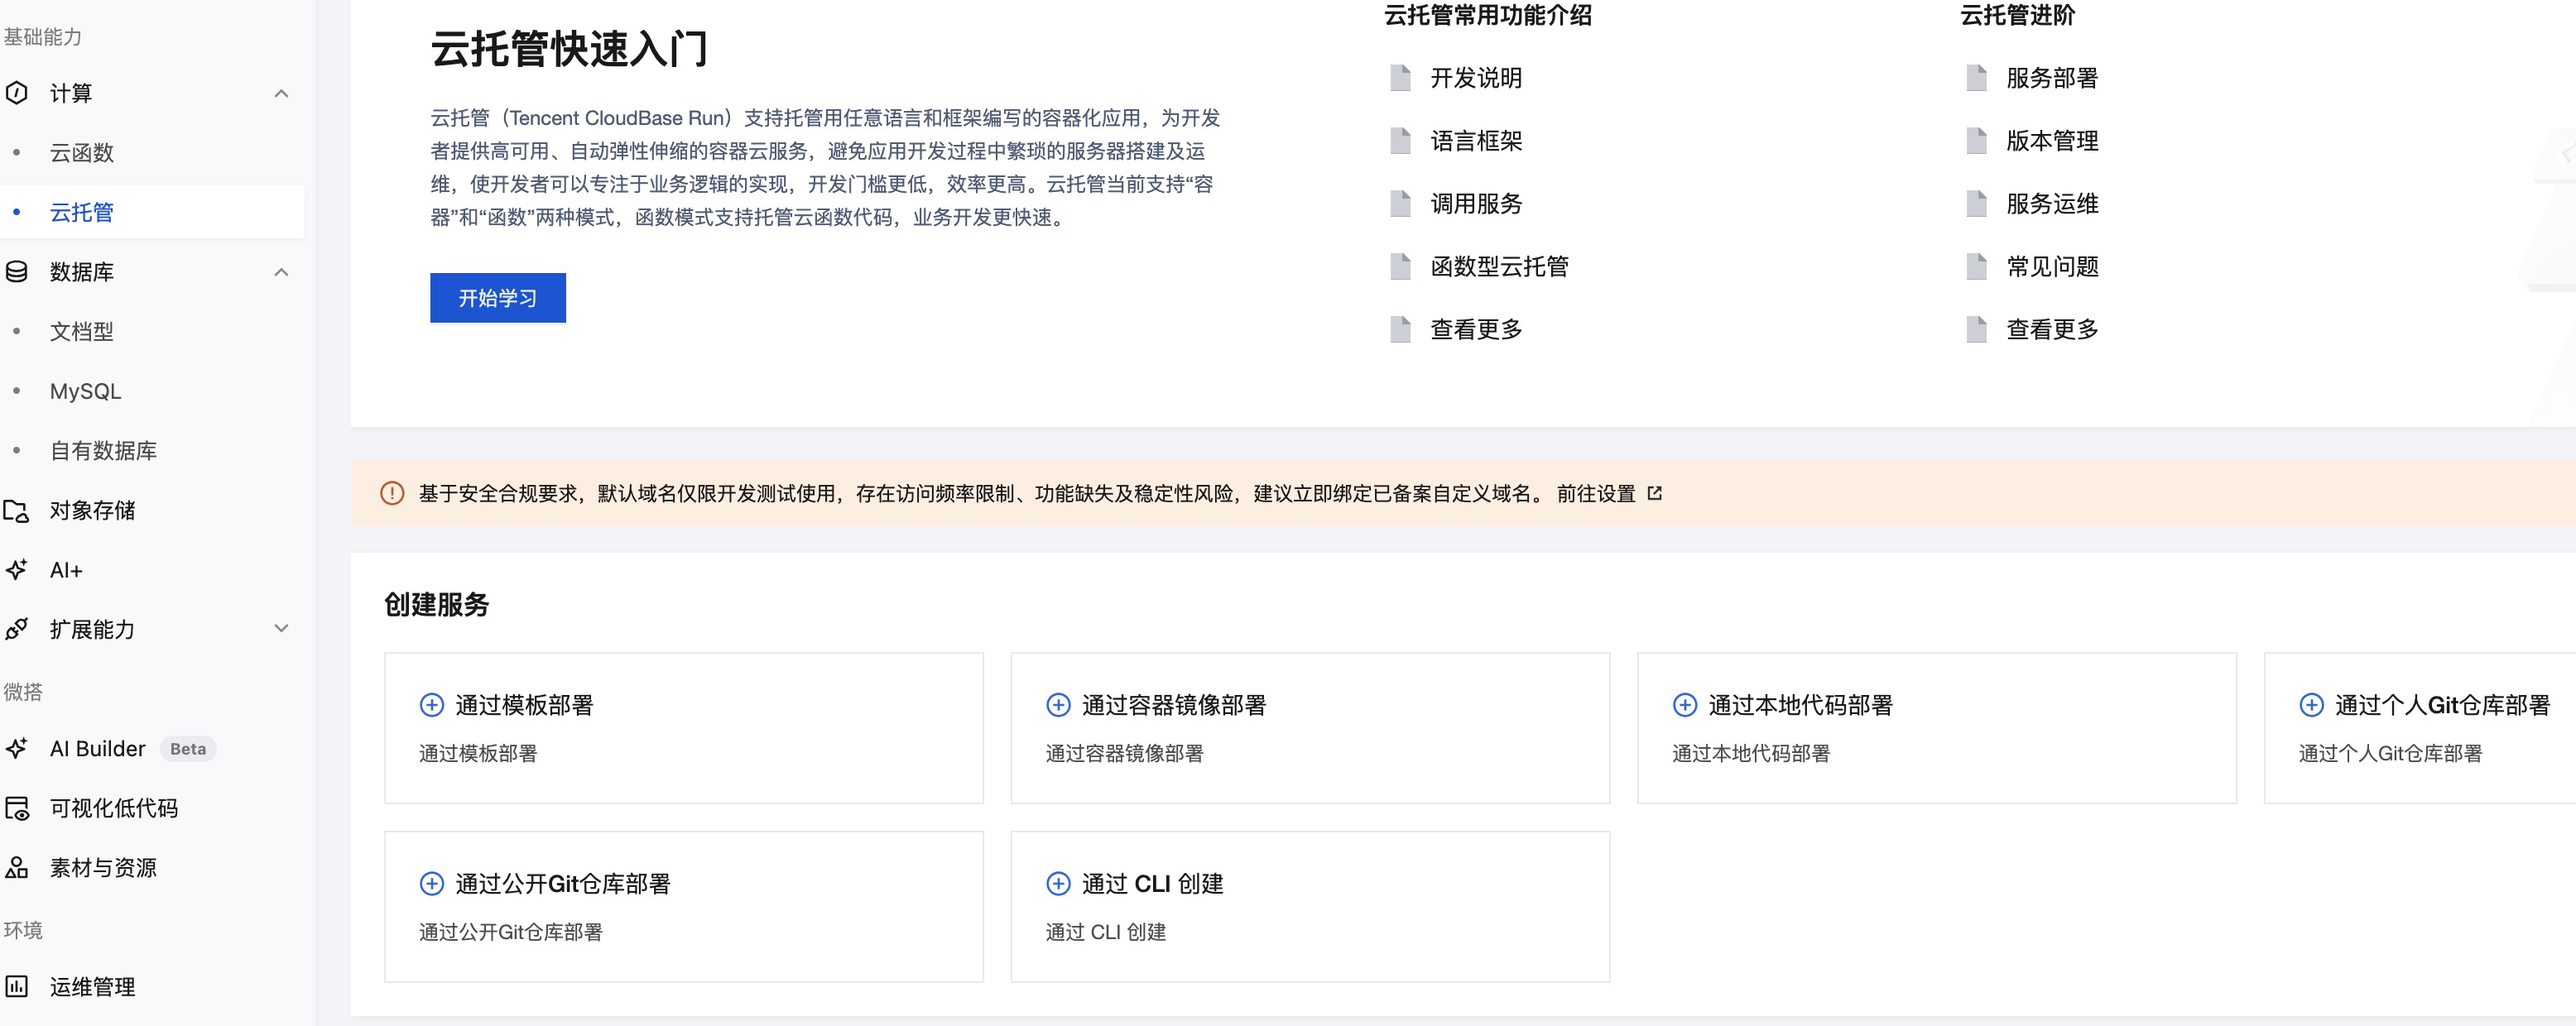Screen dimensions: 2576x1026
Task: Expand the 扩展能力 section chevron
Action: [281, 629]
